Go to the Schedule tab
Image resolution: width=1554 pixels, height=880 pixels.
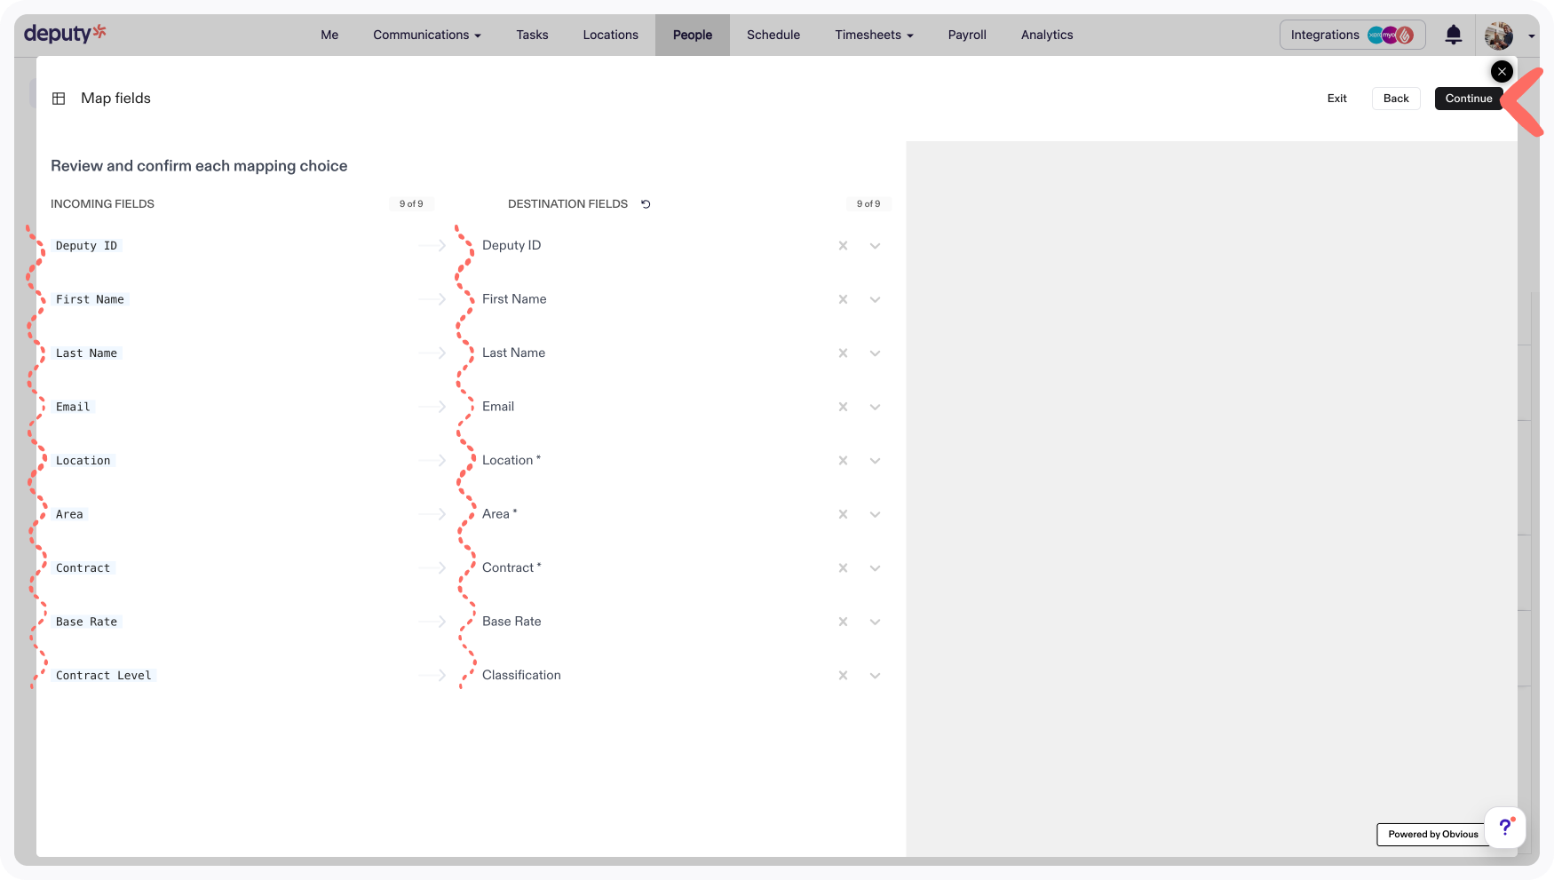click(773, 35)
